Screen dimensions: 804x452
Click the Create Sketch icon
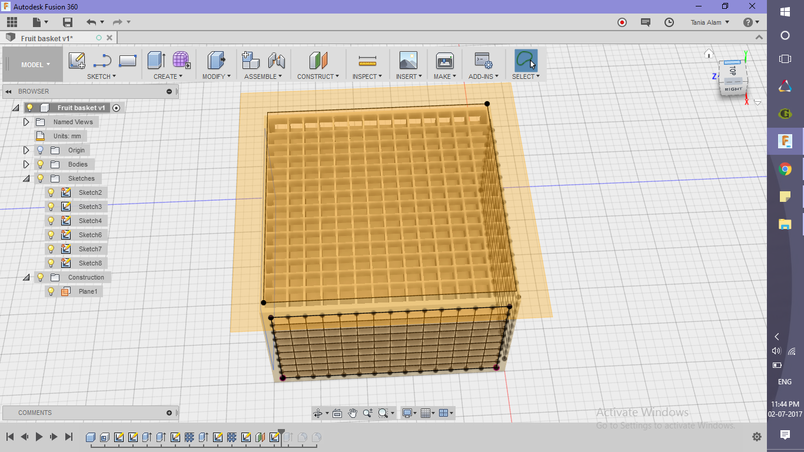click(x=77, y=61)
